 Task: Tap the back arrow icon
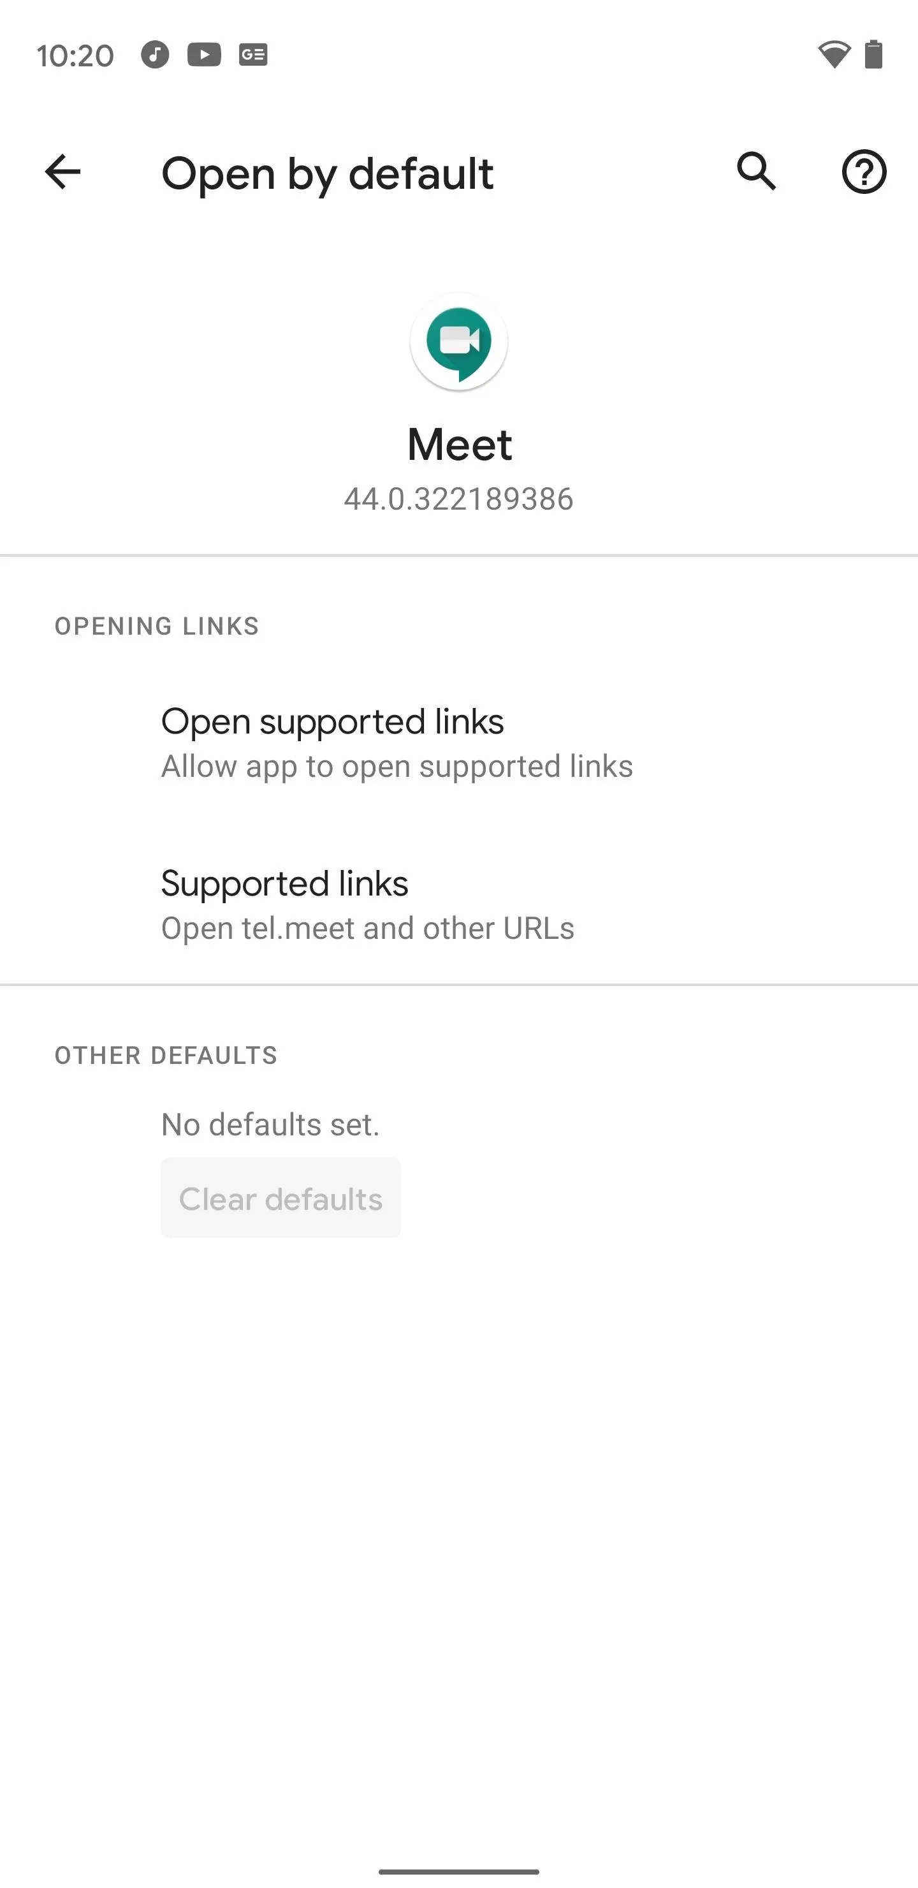tap(62, 172)
